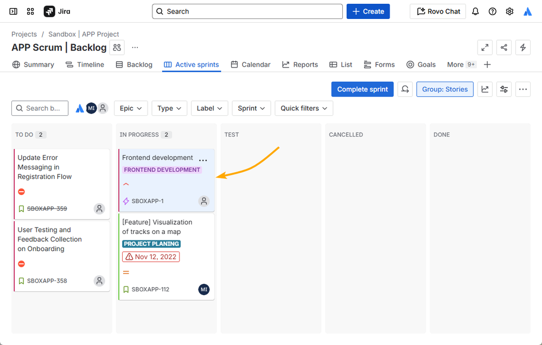Filter by unassigned avatar in board filters
The image size is (542, 345).
point(103,108)
